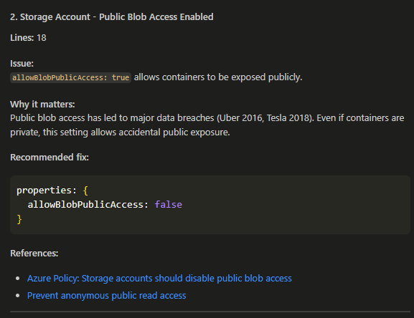
Task: Click empty area of recommended fix code block
Action: coord(296,205)
